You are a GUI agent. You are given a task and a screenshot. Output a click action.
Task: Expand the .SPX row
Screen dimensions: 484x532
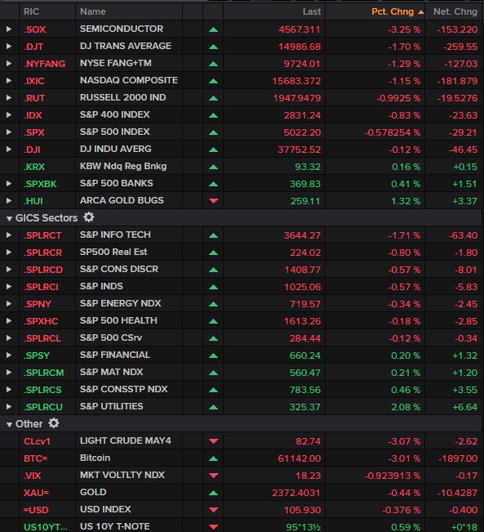coord(9,132)
